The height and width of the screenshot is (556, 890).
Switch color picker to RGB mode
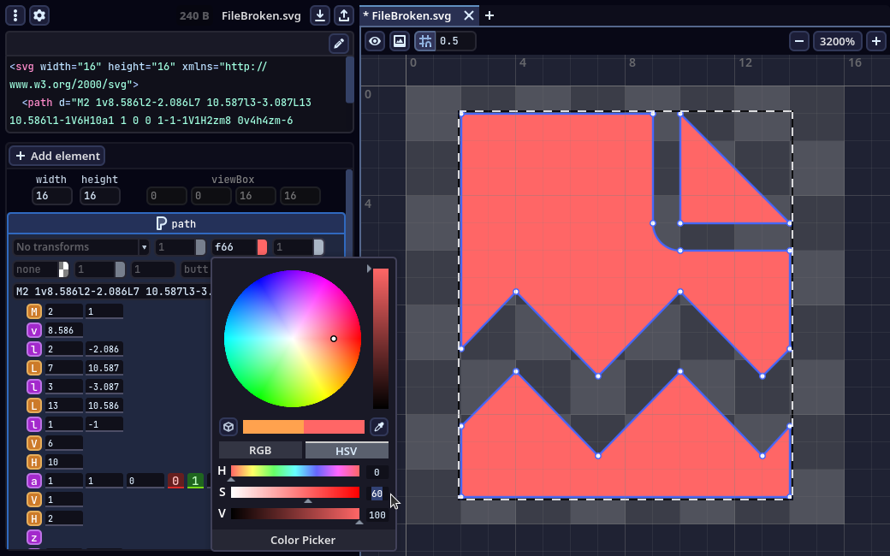(x=260, y=451)
